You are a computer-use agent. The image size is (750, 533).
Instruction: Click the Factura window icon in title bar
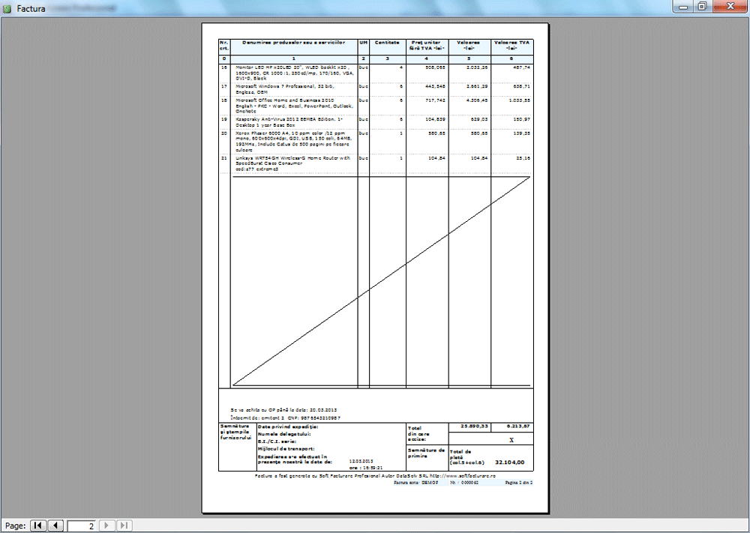pyautogui.click(x=7, y=8)
